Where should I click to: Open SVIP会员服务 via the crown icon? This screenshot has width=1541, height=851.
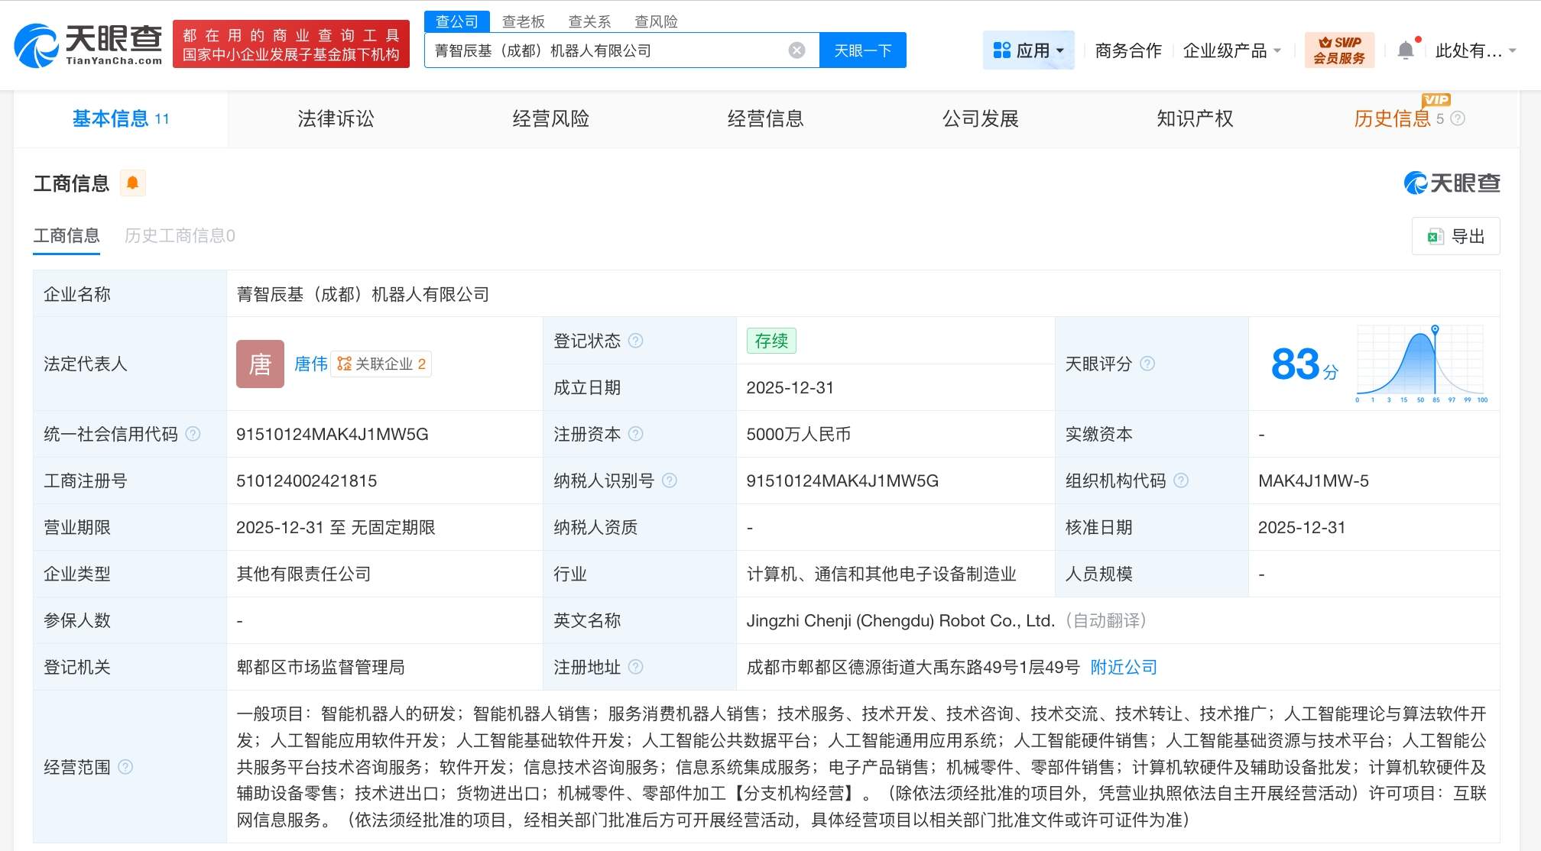(x=1340, y=50)
